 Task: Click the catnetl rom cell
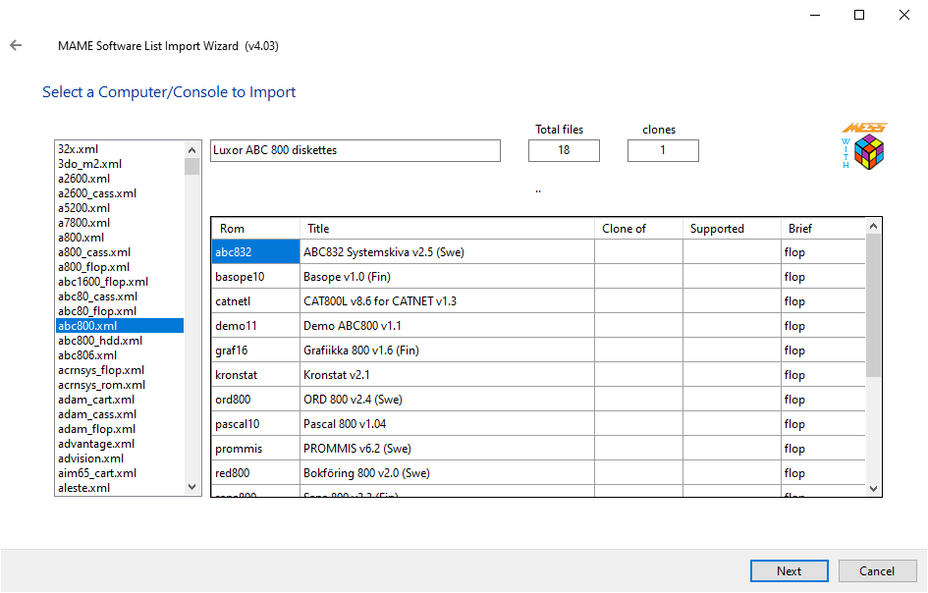[x=255, y=301]
